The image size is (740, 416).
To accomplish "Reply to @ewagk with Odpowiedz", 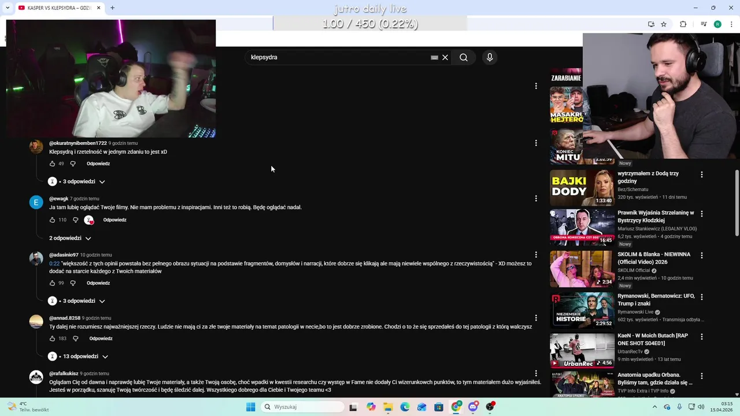I will pyautogui.click(x=114, y=220).
